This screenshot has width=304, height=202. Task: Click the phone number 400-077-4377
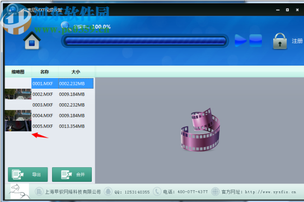[x=193, y=192]
